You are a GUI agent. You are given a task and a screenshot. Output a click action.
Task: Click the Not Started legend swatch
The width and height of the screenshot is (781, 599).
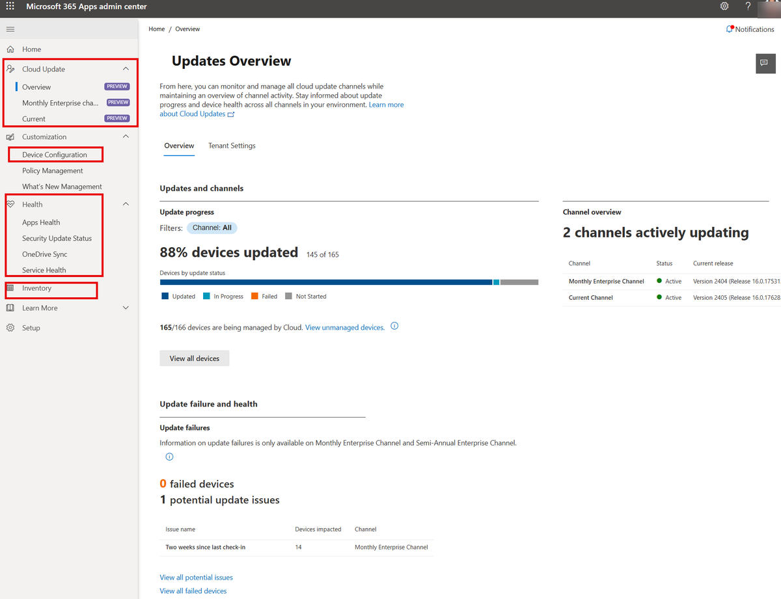pyautogui.click(x=288, y=297)
